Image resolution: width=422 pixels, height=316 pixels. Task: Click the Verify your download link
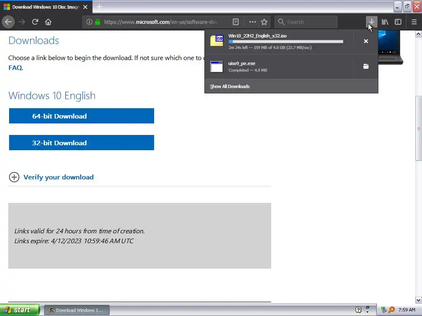tap(59, 177)
